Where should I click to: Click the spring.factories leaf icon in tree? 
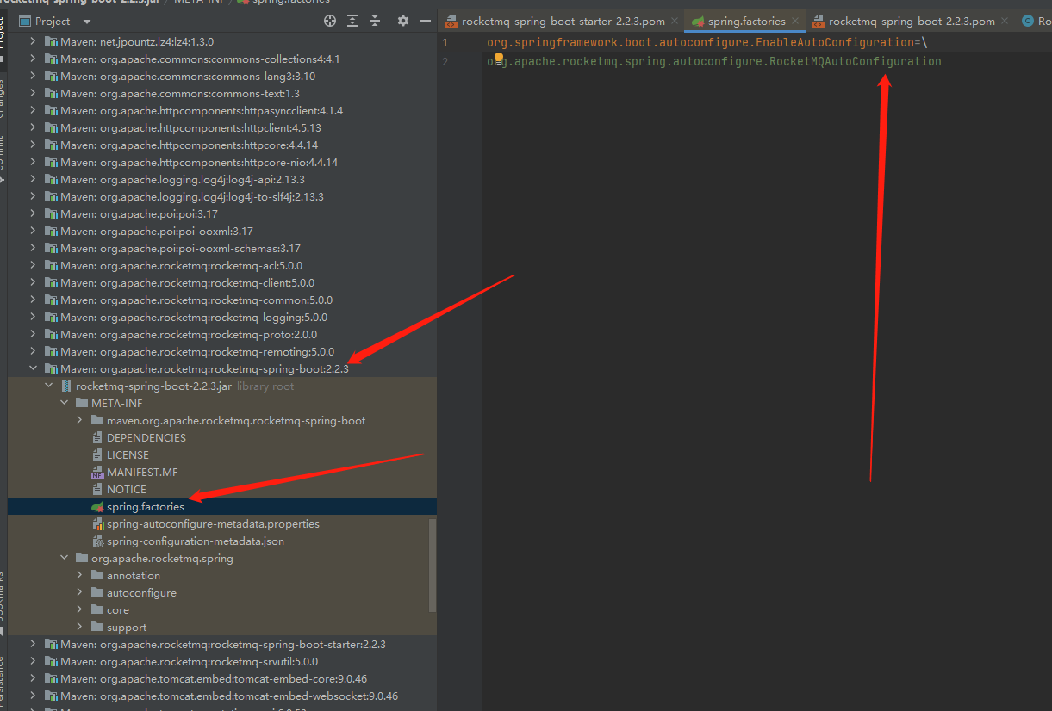click(97, 506)
